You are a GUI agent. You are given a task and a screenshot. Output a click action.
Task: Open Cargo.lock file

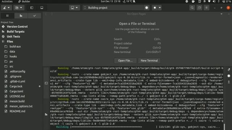(x=16, y=86)
